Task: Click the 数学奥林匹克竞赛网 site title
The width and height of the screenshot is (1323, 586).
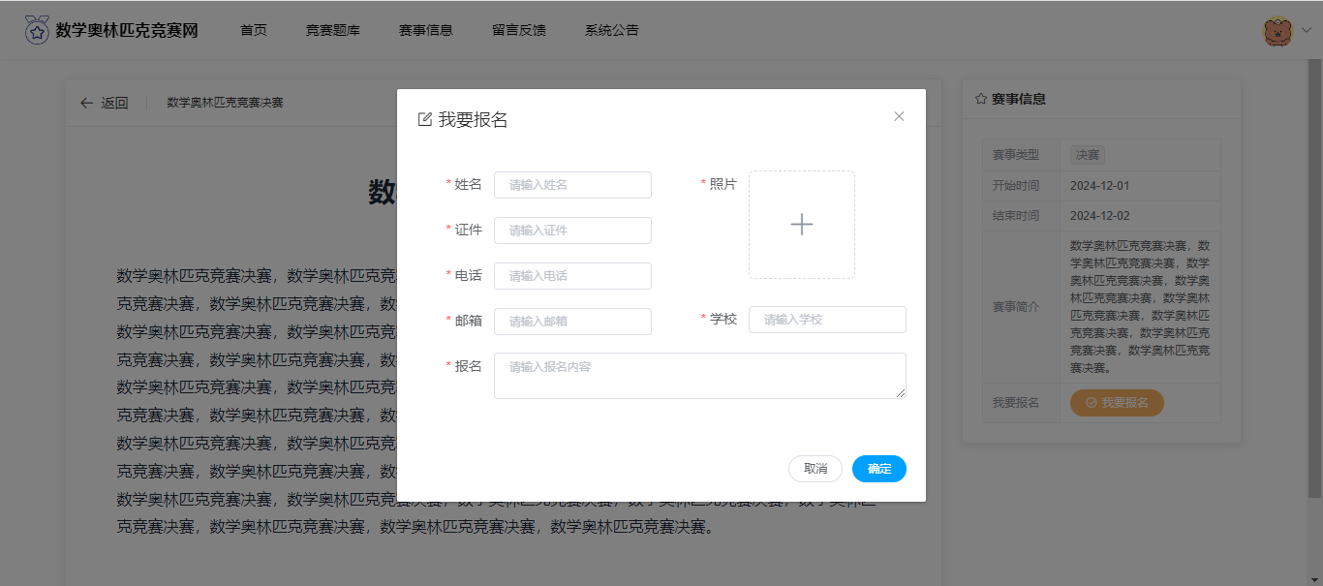Action: (127, 30)
